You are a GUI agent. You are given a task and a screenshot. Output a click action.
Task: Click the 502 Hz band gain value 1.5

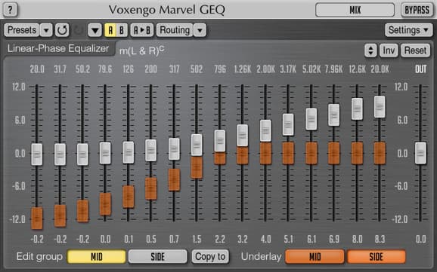click(197, 239)
